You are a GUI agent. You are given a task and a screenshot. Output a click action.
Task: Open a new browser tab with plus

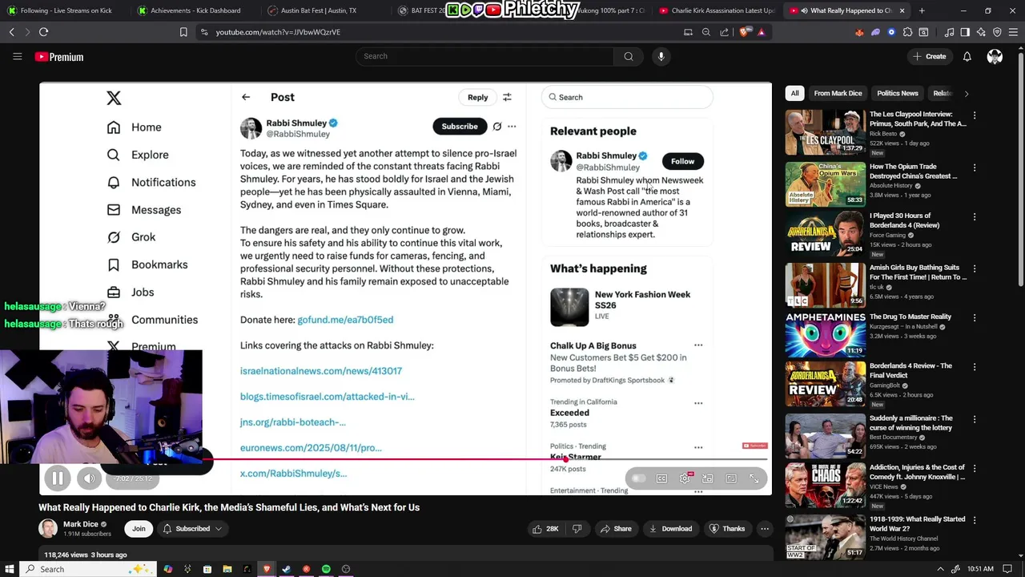(922, 10)
